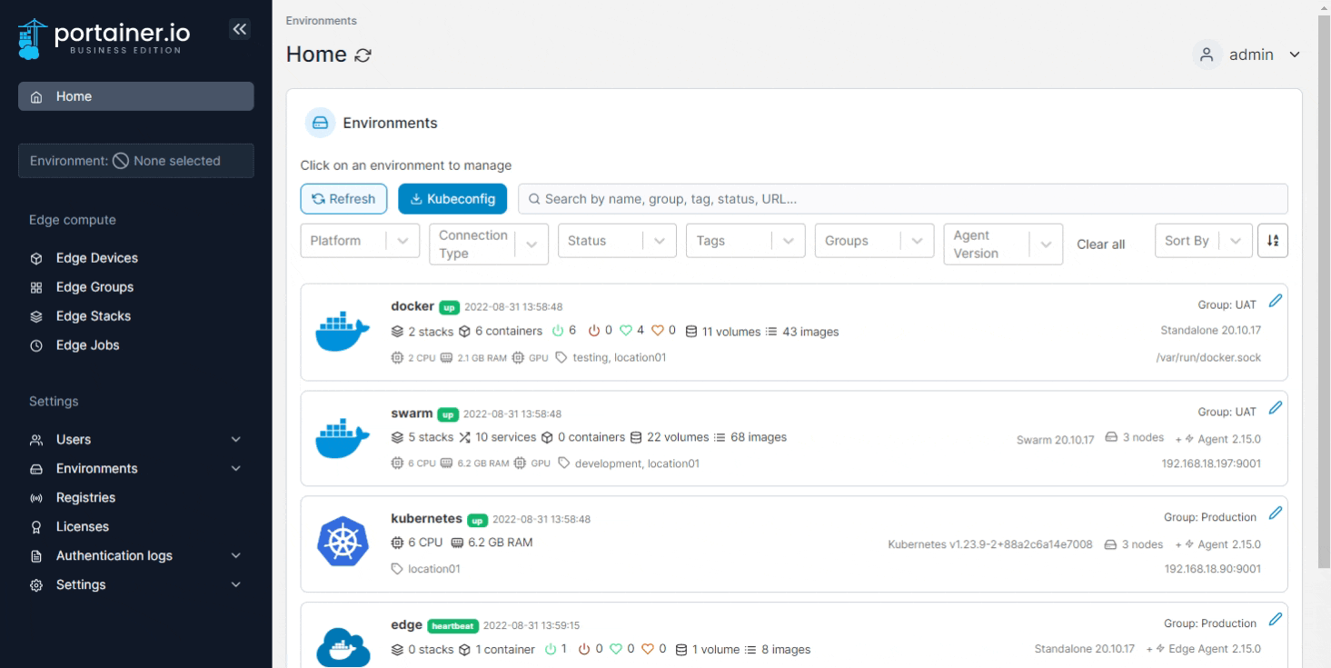
Task: Open the admin user menu chevron
Action: tap(1295, 55)
